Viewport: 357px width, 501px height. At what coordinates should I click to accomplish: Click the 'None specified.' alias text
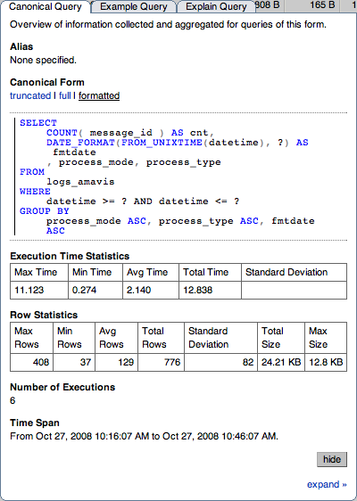click(43, 60)
